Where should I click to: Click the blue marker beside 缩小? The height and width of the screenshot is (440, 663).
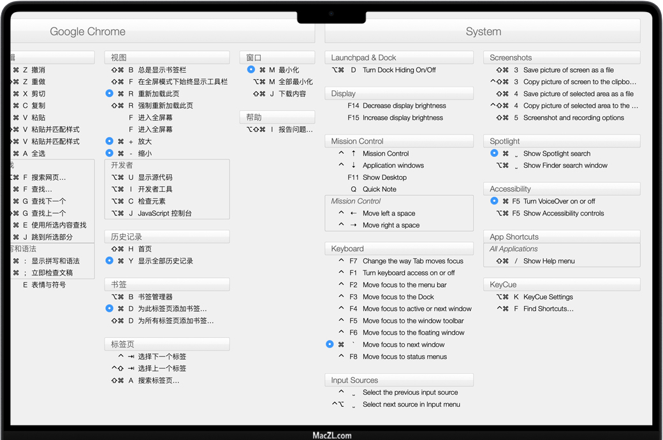(110, 154)
